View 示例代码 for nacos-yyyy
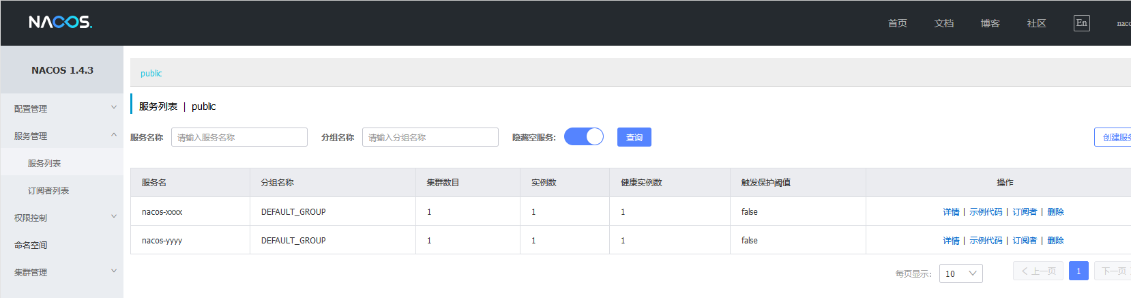 986,241
